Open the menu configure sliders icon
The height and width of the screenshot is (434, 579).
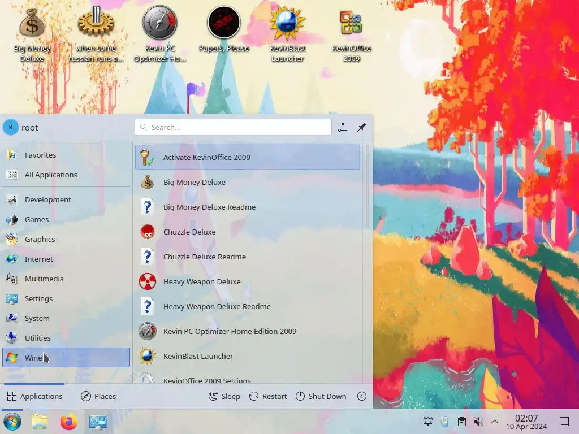tap(342, 127)
